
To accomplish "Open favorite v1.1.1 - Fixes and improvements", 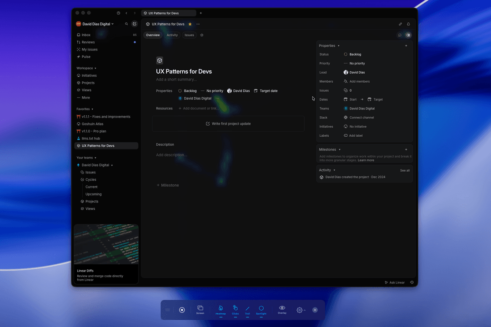I will (106, 117).
